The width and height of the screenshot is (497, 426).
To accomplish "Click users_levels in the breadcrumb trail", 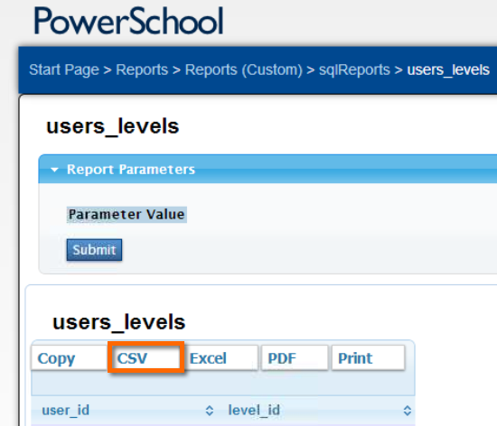I will click(x=448, y=69).
